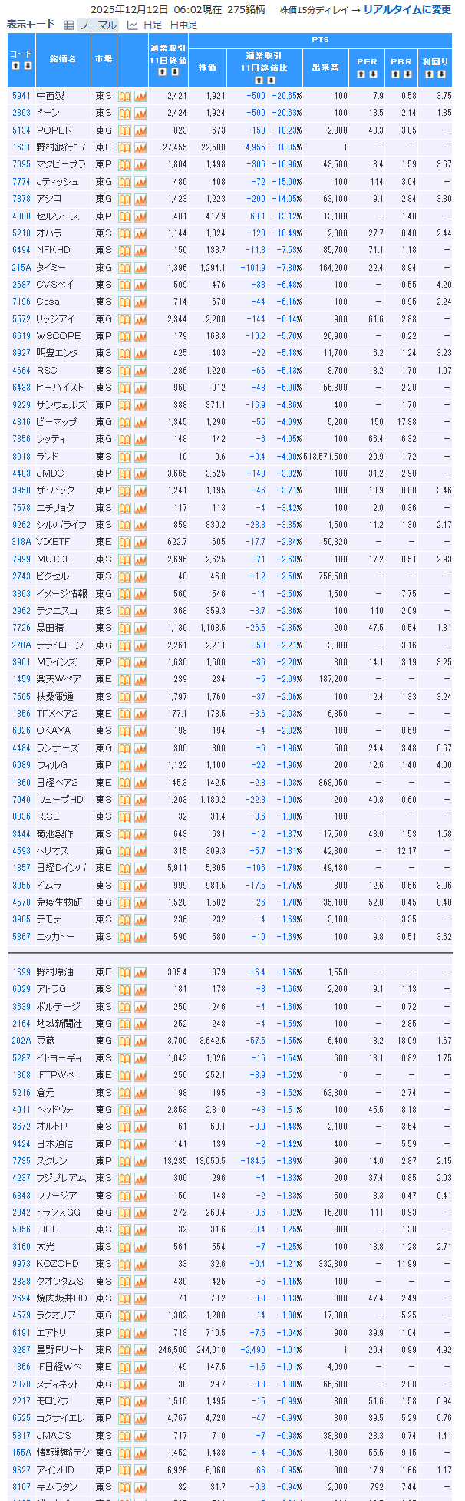Select the ノーマル display mode
The height and width of the screenshot is (1501, 465).
[x=98, y=25]
